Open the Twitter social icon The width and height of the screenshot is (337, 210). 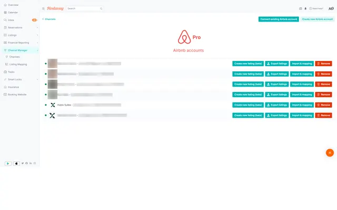23,163
